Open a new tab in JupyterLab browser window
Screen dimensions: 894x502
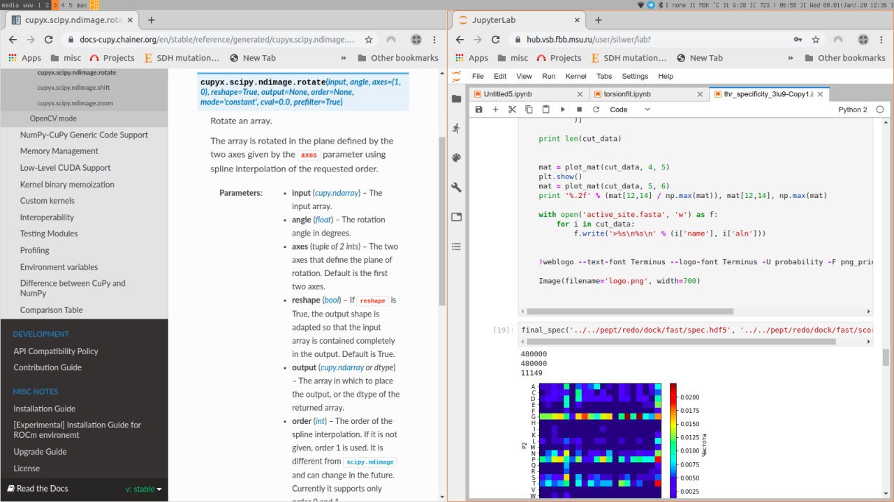click(x=598, y=20)
